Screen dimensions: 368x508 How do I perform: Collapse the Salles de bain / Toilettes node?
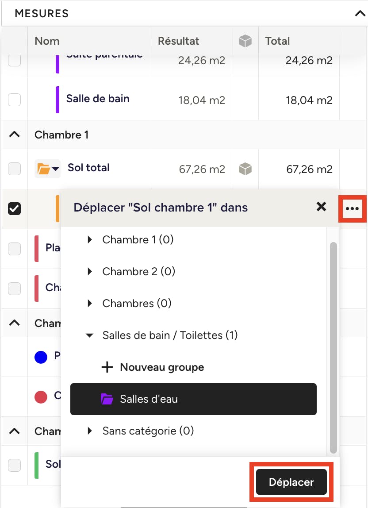click(x=90, y=335)
